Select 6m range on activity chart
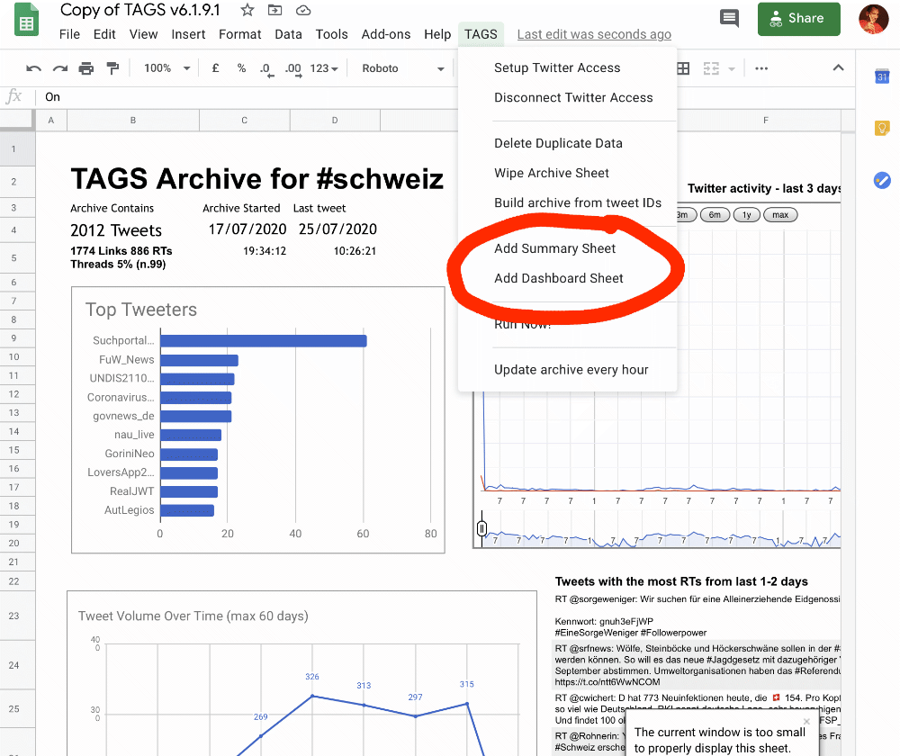The height and width of the screenshot is (756, 900). [715, 215]
